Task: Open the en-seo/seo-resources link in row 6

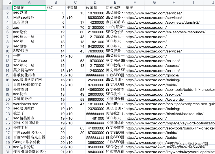Action: (165, 32)
